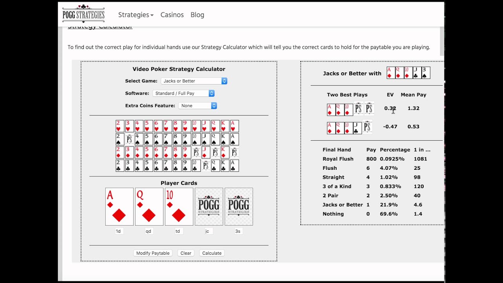The height and width of the screenshot is (283, 503).
Task: Click the Clear button
Action: click(186, 253)
